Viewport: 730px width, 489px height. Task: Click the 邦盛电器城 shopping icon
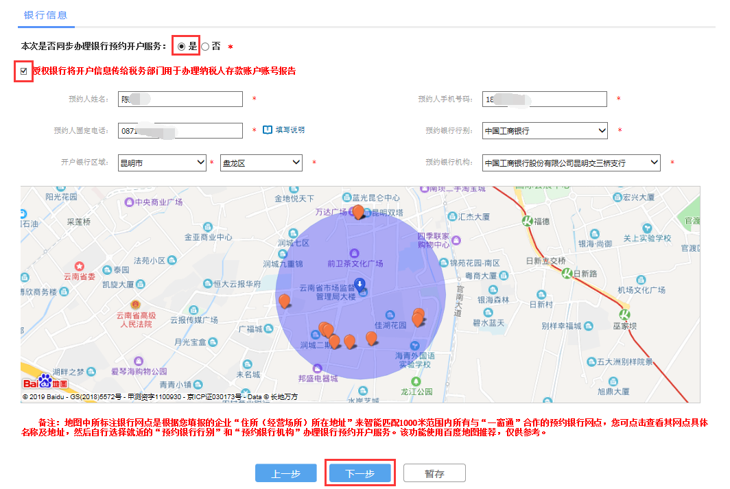(317, 368)
